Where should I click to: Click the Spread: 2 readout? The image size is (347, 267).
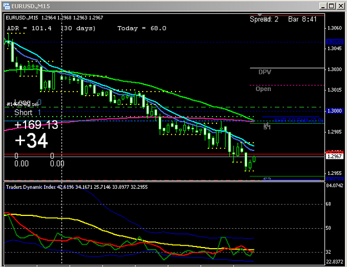click(x=264, y=19)
